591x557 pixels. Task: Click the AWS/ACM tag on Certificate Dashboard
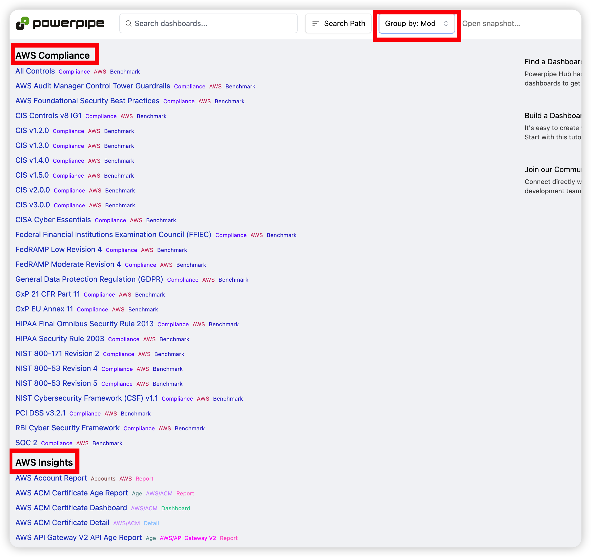tap(144, 508)
